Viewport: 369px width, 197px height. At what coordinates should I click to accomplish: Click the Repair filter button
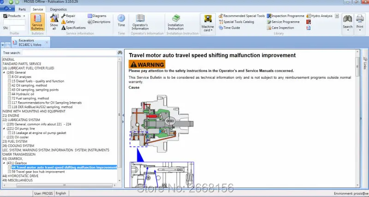pyautogui.click(x=68, y=16)
